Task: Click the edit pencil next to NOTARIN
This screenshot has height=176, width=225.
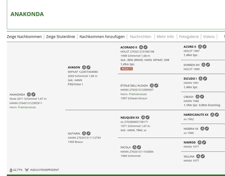Action: (x=89, y=133)
